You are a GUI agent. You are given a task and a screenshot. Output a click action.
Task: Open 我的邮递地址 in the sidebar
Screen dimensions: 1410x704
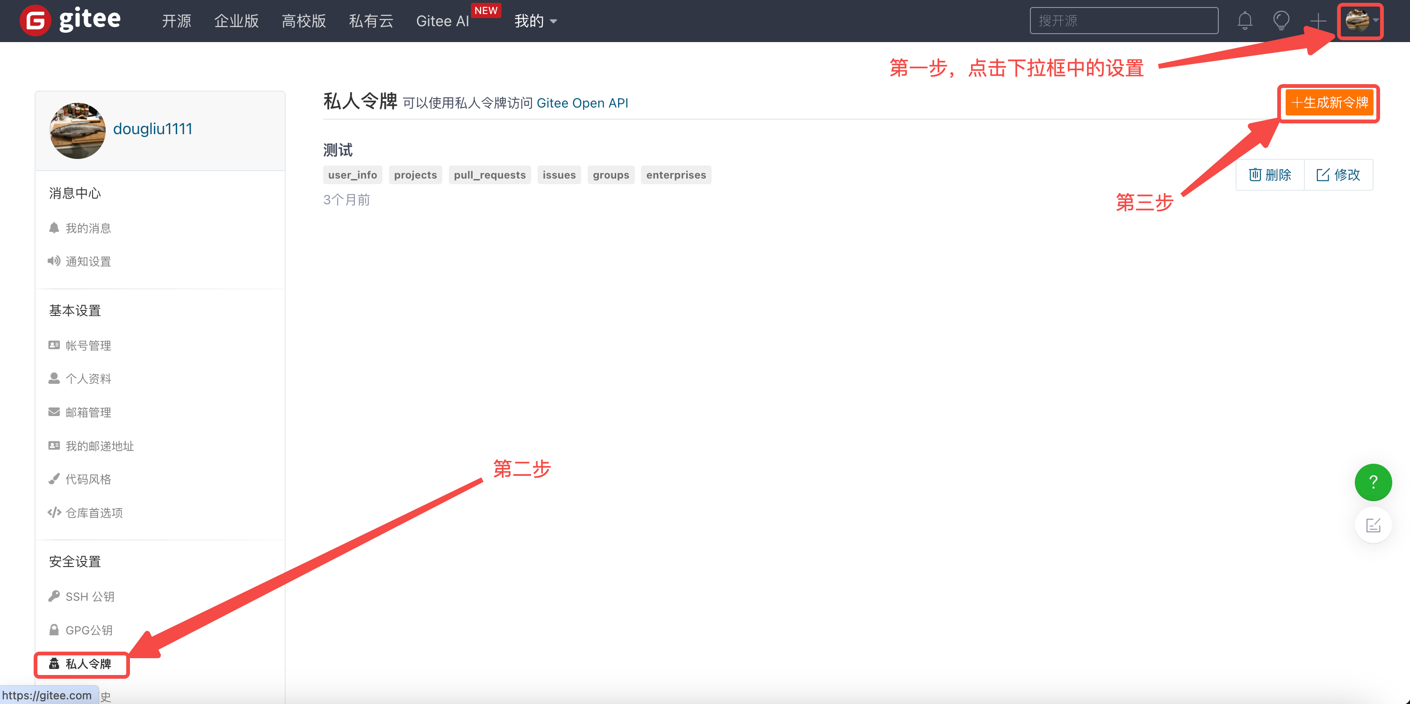(x=91, y=446)
